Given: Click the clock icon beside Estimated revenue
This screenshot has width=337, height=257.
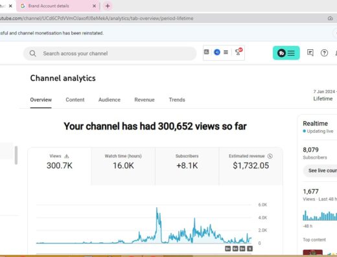Looking at the screenshot, I should pos(270,156).
